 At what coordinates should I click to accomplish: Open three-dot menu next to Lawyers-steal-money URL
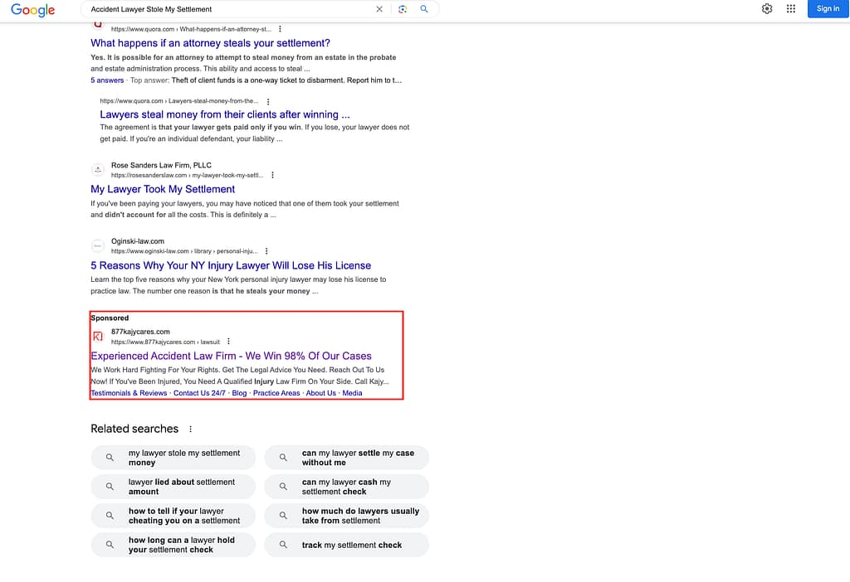click(268, 101)
